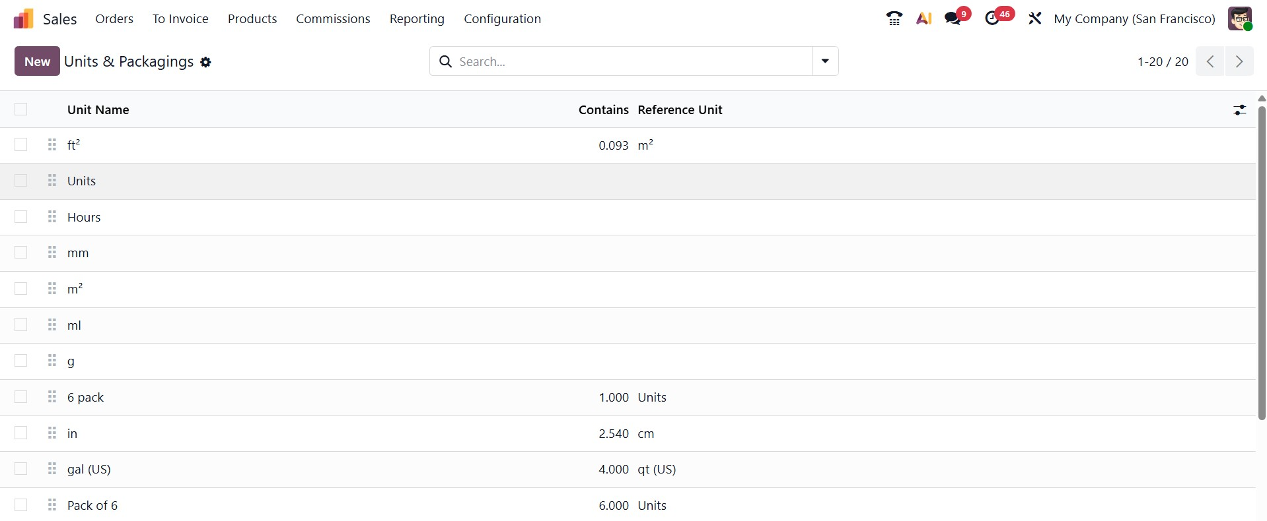Screen dimensions: 1267x521
Task: Select the 6 pack row checkbox
Action: pyautogui.click(x=21, y=397)
